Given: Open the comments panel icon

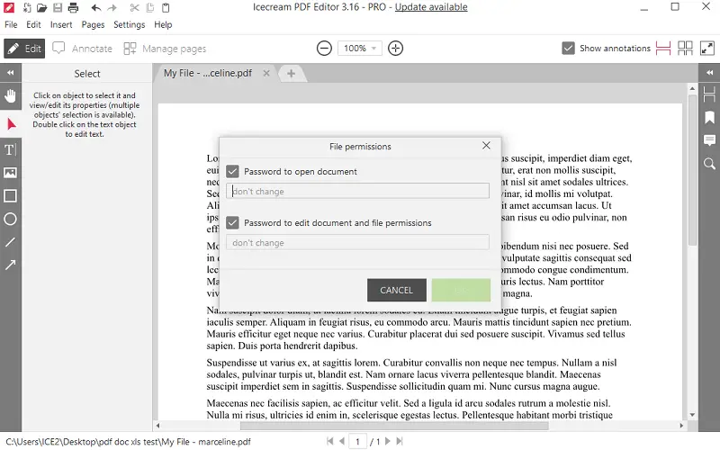Looking at the screenshot, I should 709,140.
